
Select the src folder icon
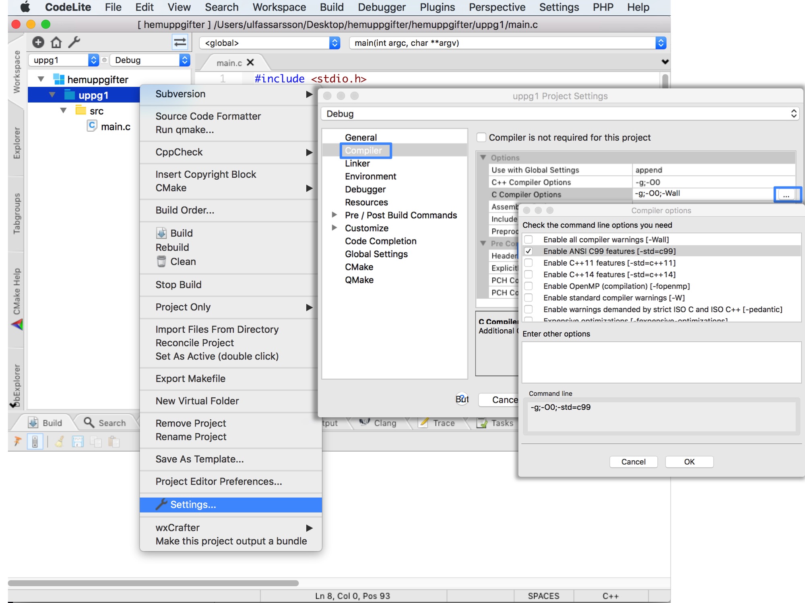81,110
